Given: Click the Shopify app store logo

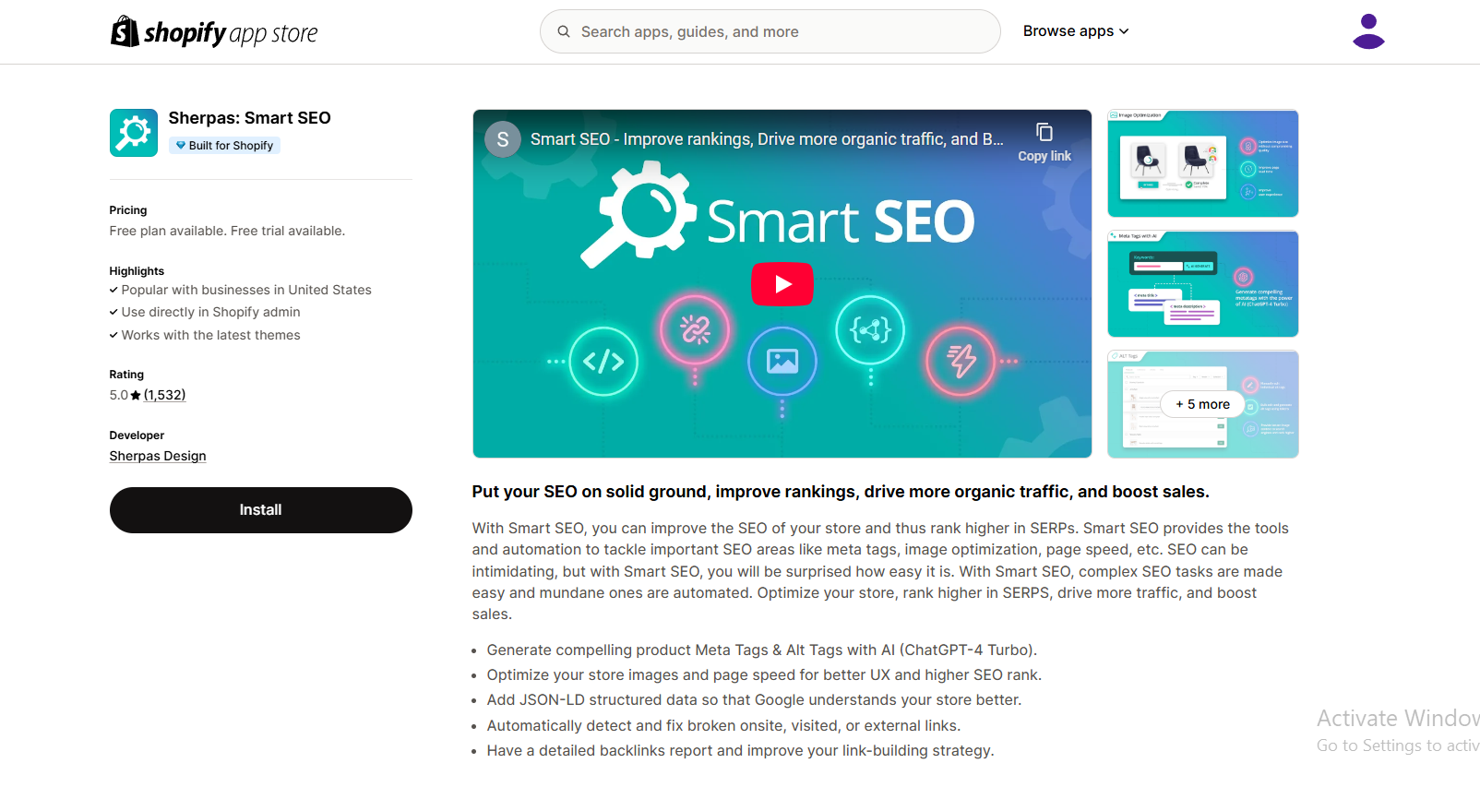Looking at the screenshot, I should 214,32.
